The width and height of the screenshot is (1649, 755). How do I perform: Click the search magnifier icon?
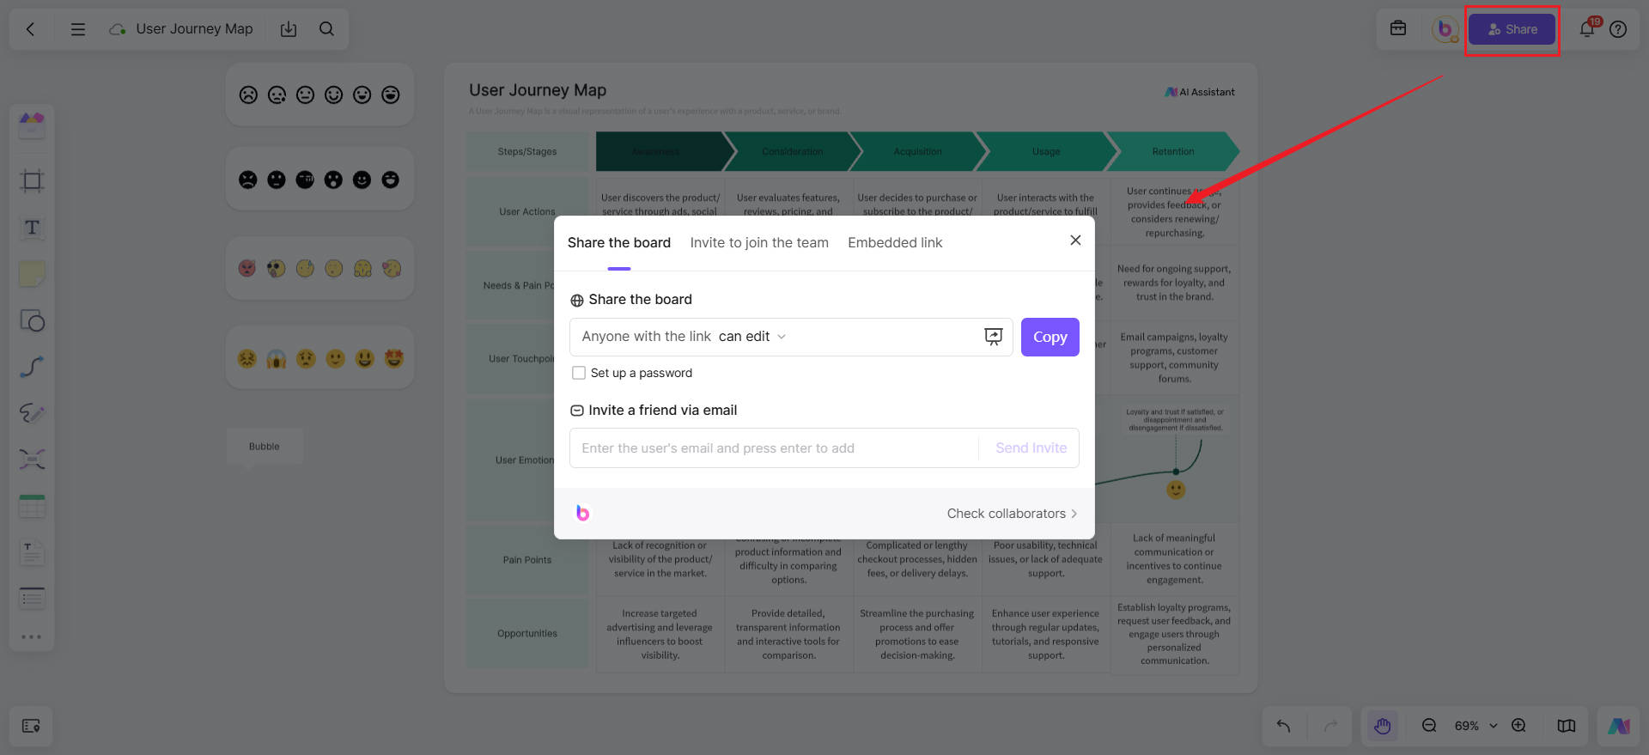tap(326, 29)
